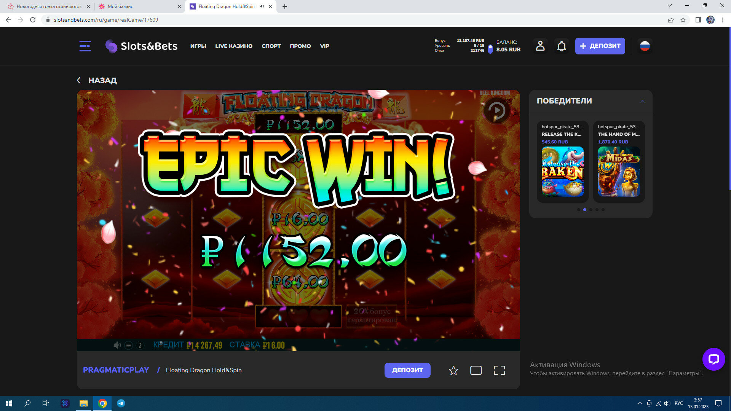Viewport: 731px width, 411px height.
Task: Open in-game menu icon
Action: coord(129,345)
